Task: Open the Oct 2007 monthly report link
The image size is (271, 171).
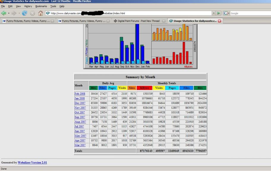Action: 80,112
